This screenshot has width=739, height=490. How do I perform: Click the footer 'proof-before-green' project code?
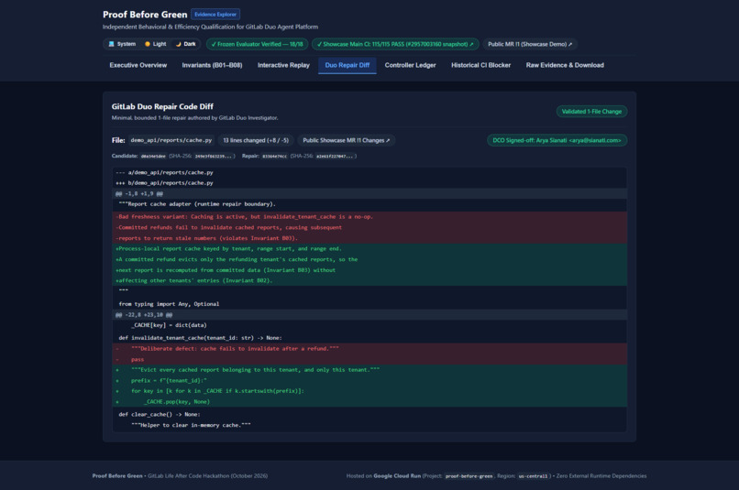pos(469,476)
